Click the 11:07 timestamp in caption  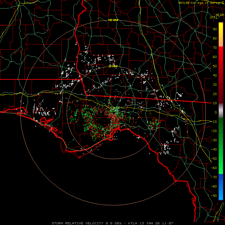(167, 223)
